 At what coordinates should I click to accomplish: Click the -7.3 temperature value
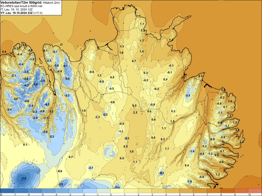[24, 178]
